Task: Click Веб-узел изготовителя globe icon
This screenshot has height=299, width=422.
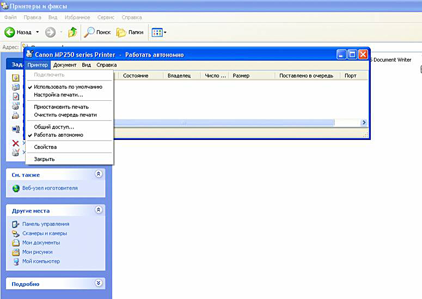Action: coord(16,188)
